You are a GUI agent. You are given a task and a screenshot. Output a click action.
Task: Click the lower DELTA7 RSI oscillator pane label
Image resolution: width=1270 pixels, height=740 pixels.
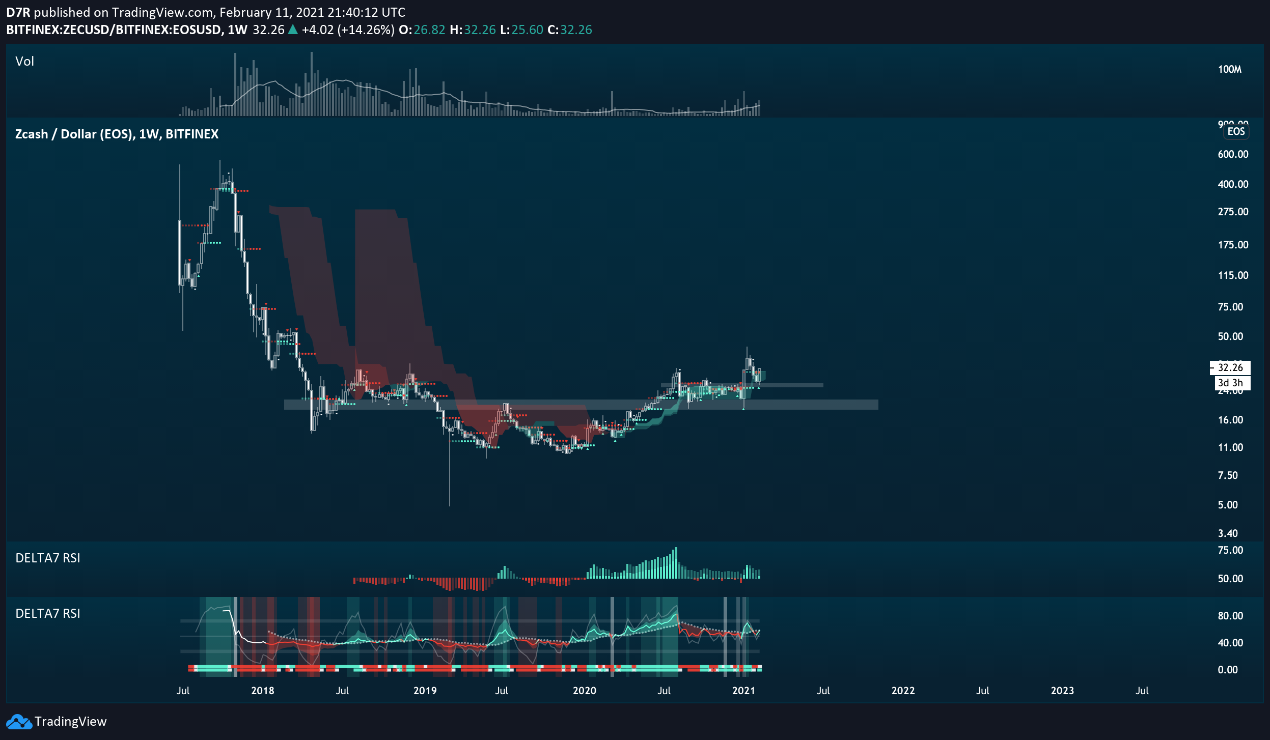pyautogui.click(x=48, y=614)
